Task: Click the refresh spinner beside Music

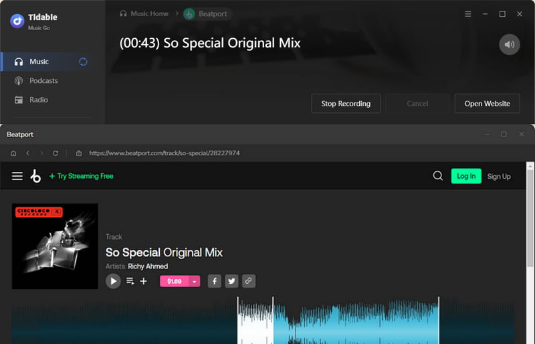Action: [x=83, y=62]
